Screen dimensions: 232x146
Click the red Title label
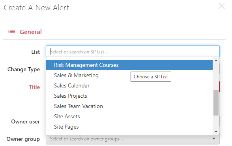click(34, 87)
